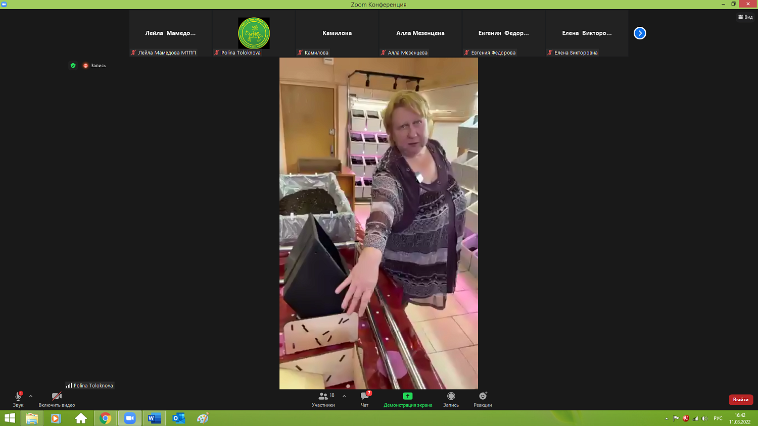Open the Вид view menu

pos(745,17)
